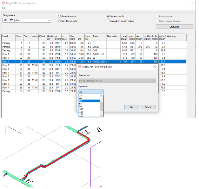Click the From column header

19,37
